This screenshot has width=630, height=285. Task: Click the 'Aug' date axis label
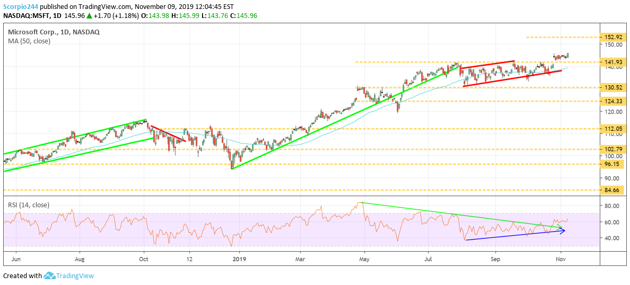(80, 259)
